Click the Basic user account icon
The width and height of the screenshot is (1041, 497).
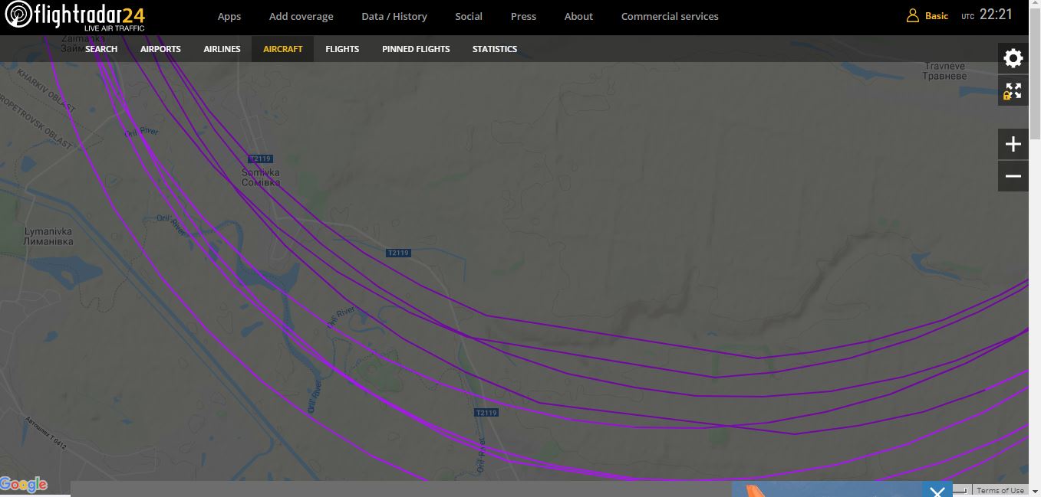pyautogui.click(x=913, y=16)
